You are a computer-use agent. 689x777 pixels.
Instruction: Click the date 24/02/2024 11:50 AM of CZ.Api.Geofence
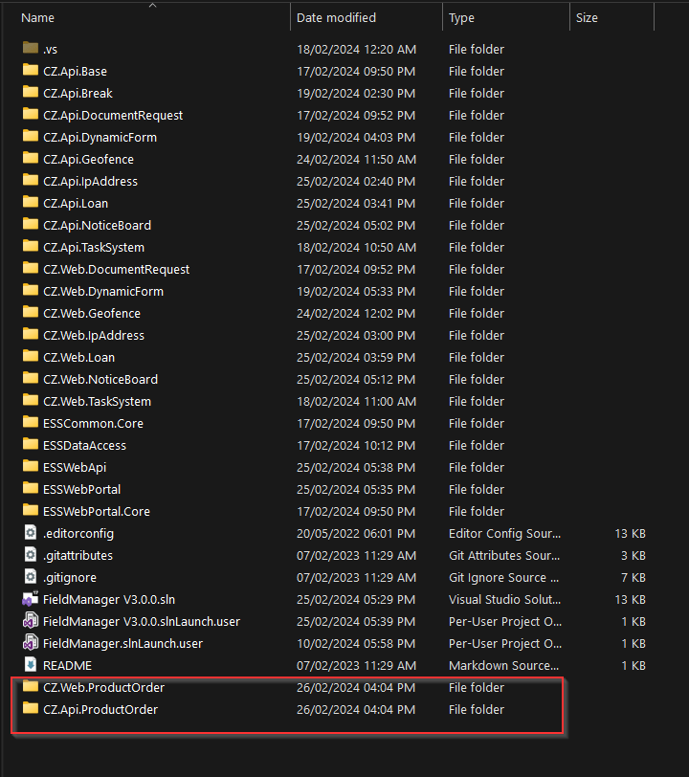tap(356, 160)
